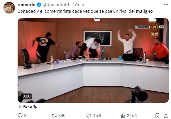Image resolution: width=171 pixels, height=119 pixels.
Task: Click the share upload icon
Action: [166, 116]
